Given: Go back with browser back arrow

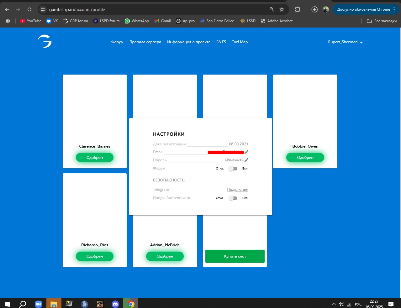Looking at the screenshot, I should pyautogui.click(x=7, y=9).
